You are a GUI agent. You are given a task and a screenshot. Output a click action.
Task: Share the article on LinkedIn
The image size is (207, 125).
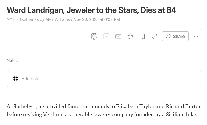(x=106, y=36)
